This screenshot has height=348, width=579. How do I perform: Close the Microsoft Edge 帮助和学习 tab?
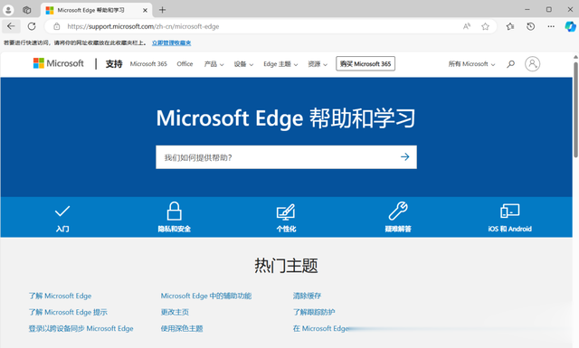point(145,10)
